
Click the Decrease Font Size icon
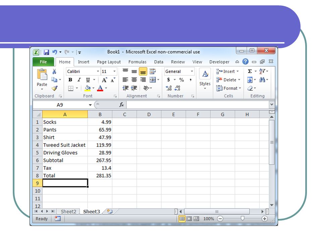(113, 80)
